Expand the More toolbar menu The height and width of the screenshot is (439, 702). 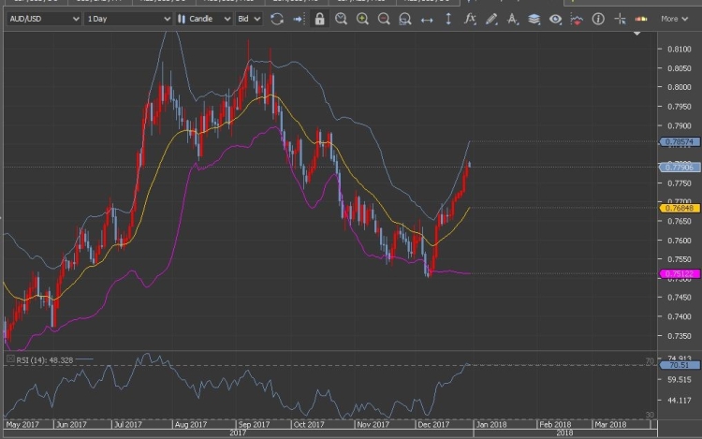674,19
